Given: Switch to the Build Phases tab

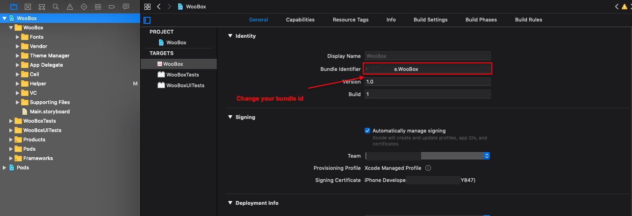Looking at the screenshot, I should coord(481,20).
